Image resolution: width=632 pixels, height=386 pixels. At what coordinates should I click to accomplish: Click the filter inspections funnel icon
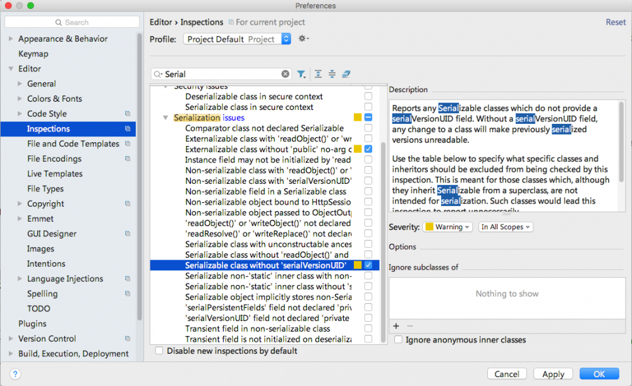point(301,74)
